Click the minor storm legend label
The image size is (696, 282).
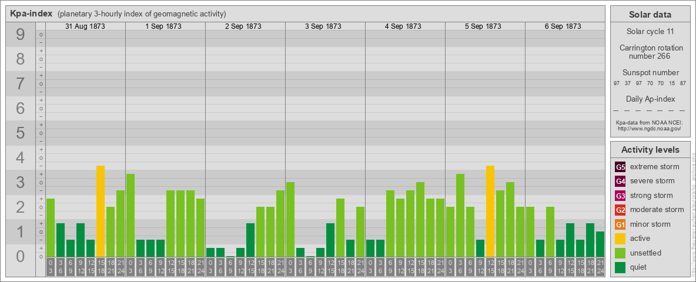pyautogui.click(x=650, y=224)
